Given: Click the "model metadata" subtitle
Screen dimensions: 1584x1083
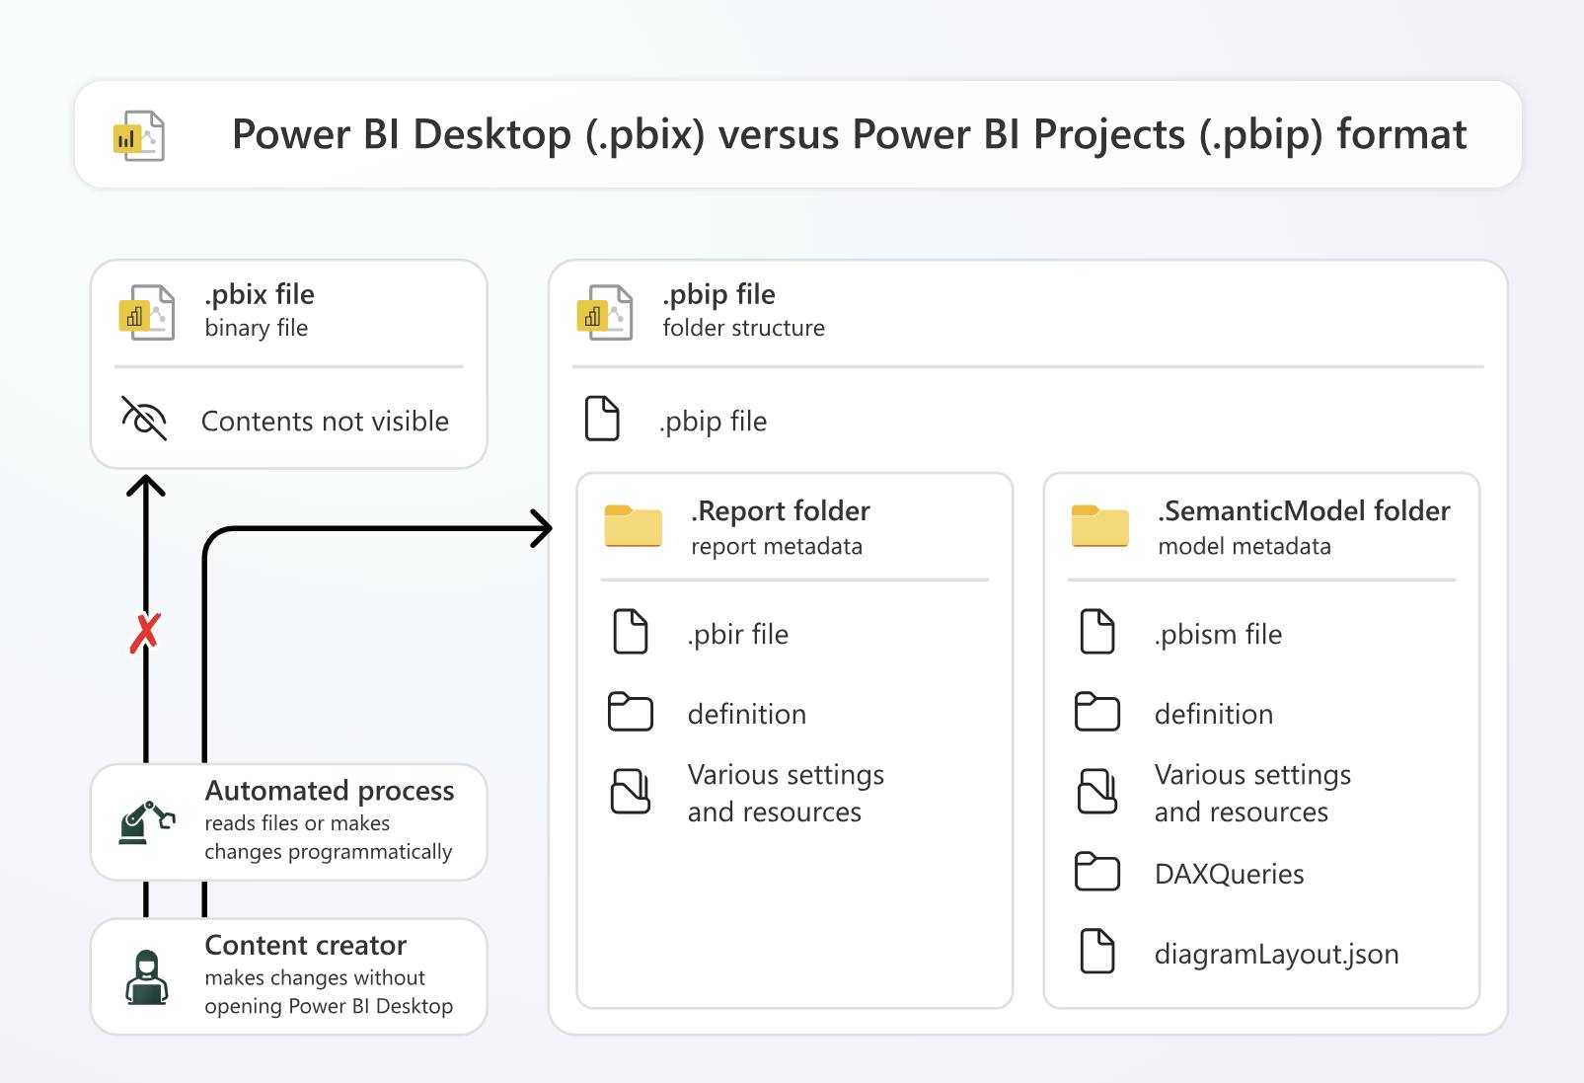Looking at the screenshot, I should tap(1245, 547).
